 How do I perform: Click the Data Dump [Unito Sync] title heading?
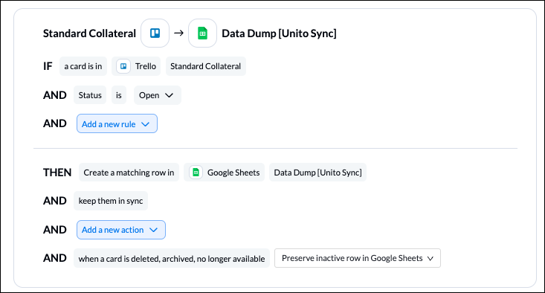pyautogui.click(x=279, y=33)
